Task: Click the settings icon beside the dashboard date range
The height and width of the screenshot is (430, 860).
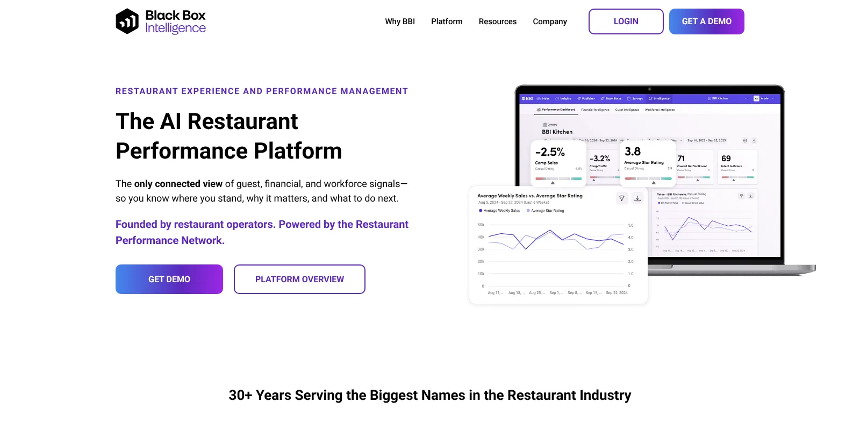Action: 745,140
